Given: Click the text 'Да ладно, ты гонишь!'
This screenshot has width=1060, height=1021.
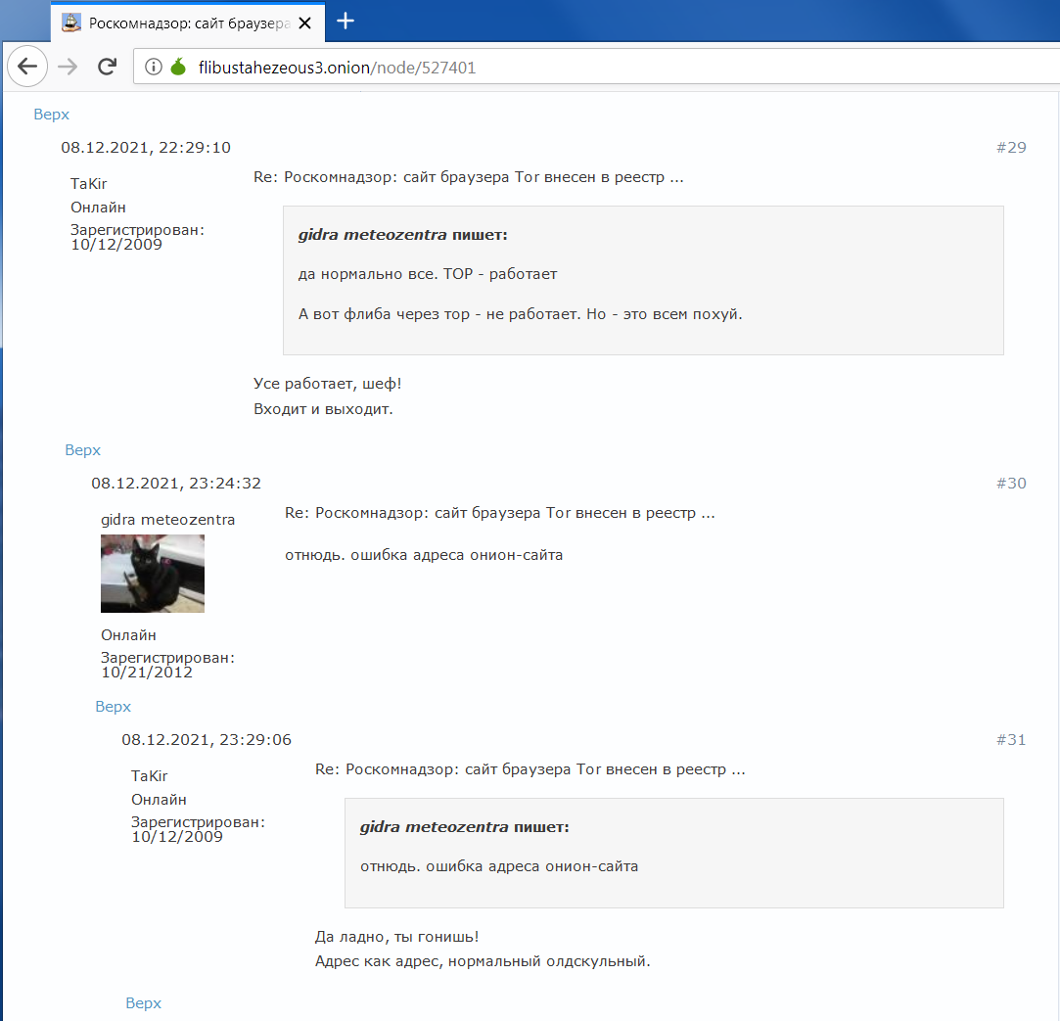Looking at the screenshot, I should click(x=396, y=937).
